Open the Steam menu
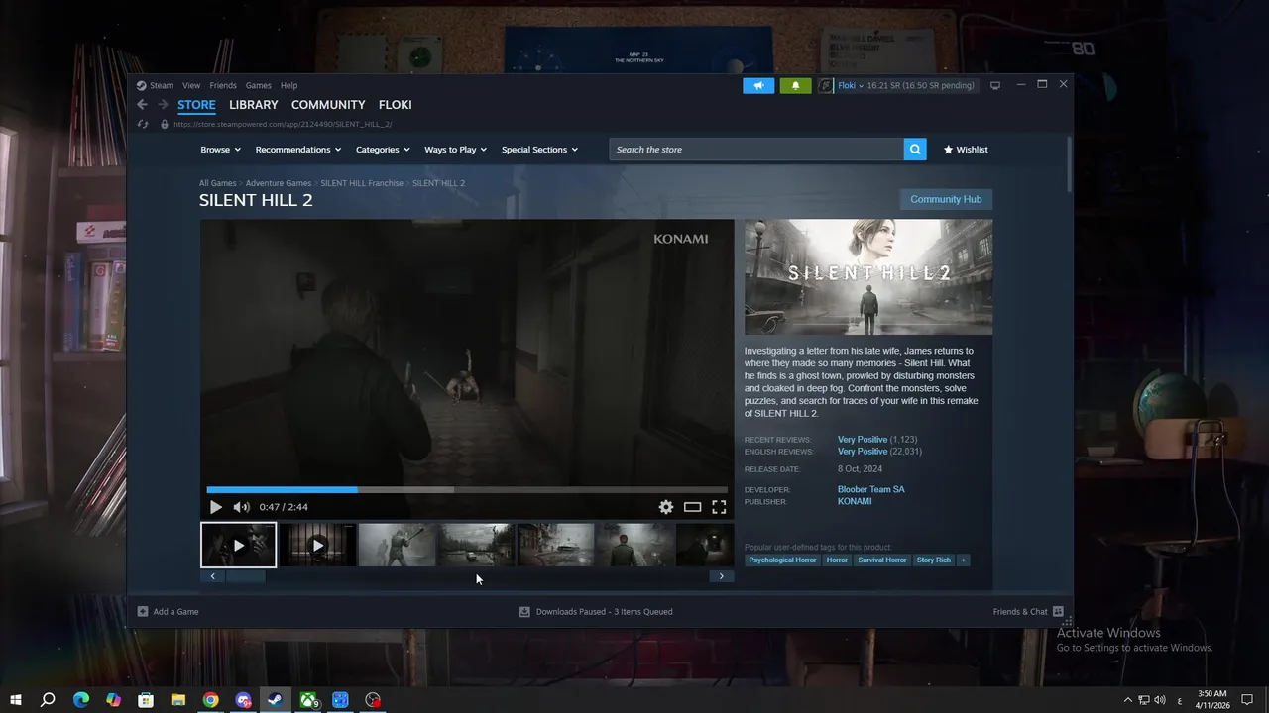Viewport: 1269px width, 713px height. click(161, 85)
